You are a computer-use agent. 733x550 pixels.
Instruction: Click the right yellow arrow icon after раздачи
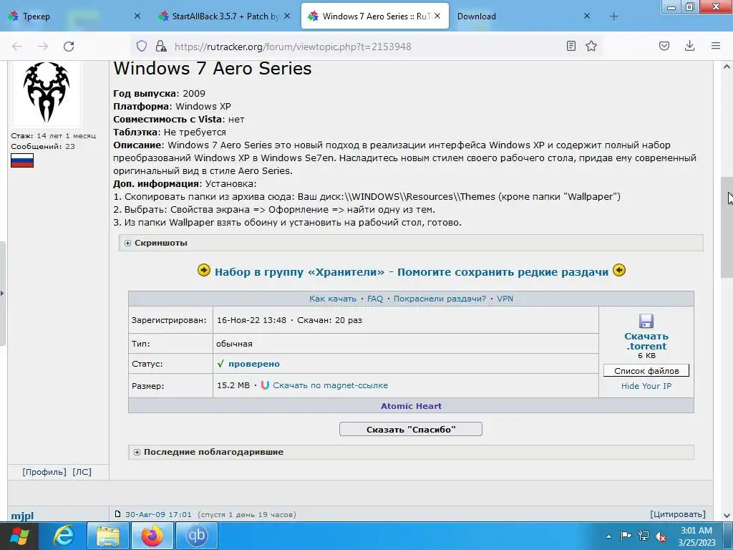(x=619, y=270)
